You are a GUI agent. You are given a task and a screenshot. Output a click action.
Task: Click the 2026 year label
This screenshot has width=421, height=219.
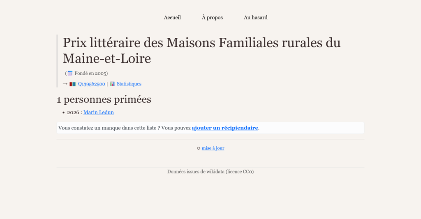pyautogui.click(x=73, y=112)
